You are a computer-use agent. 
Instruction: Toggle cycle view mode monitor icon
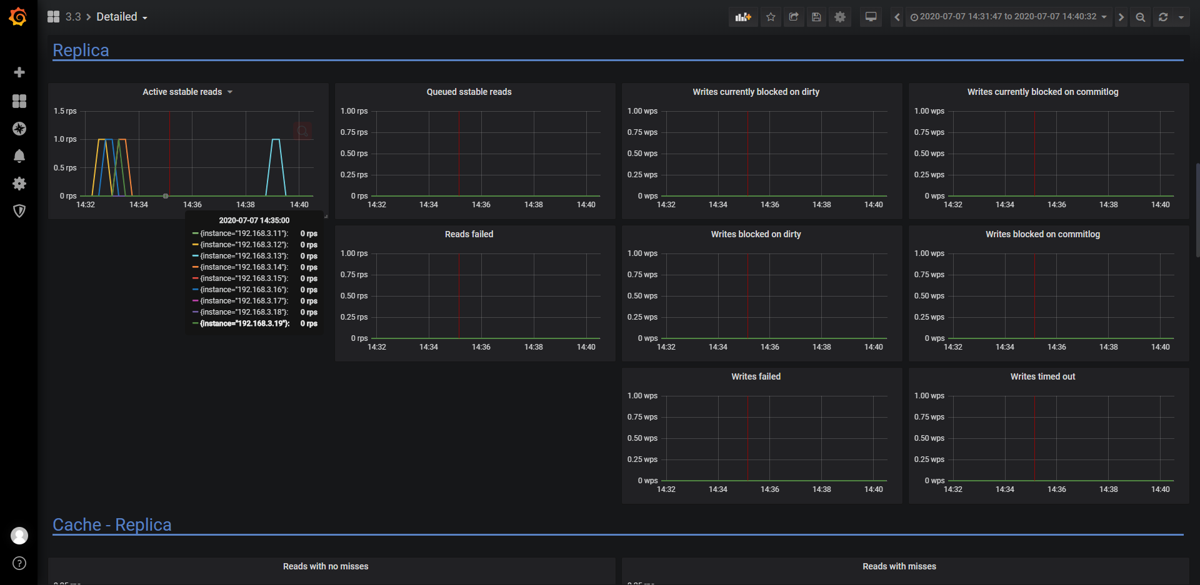point(871,17)
